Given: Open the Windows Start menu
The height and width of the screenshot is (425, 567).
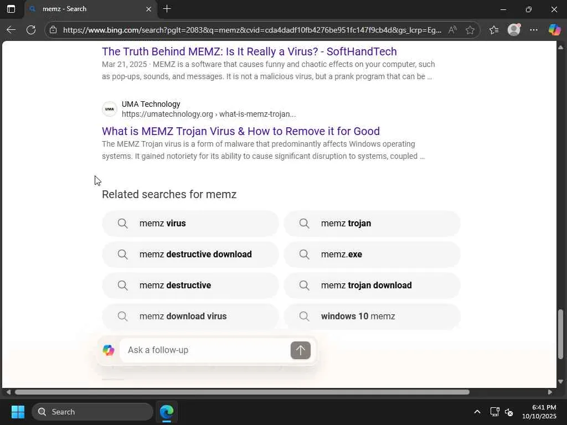Looking at the screenshot, I should point(18,412).
